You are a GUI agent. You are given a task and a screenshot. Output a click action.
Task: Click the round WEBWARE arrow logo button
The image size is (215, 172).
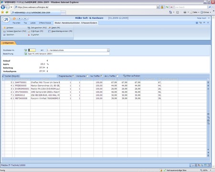click(6, 20)
